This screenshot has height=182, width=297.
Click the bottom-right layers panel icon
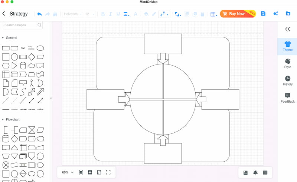click(x=245, y=172)
